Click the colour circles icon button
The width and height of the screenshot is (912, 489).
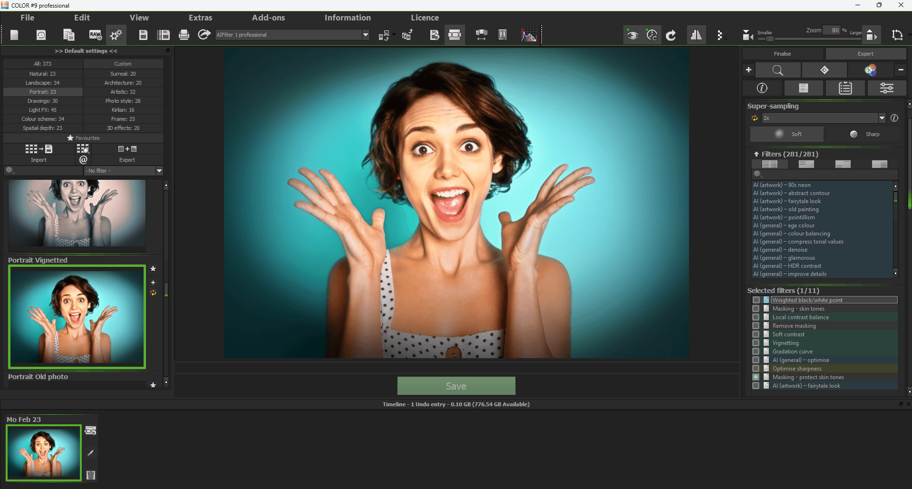pyautogui.click(x=870, y=70)
